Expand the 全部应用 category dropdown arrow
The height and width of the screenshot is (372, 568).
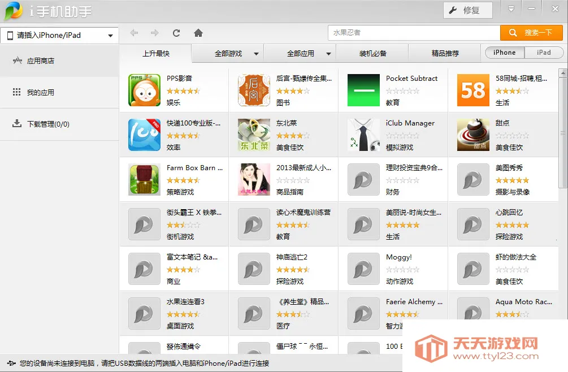click(x=328, y=54)
